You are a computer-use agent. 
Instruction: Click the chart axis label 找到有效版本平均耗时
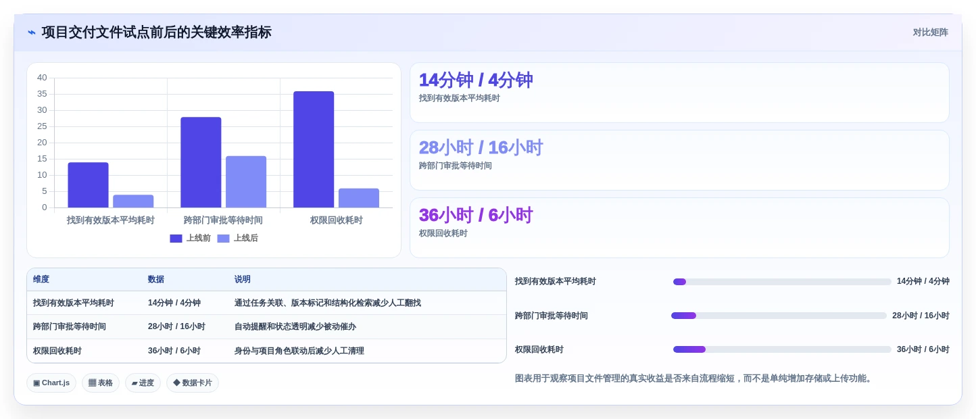tap(111, 220)
